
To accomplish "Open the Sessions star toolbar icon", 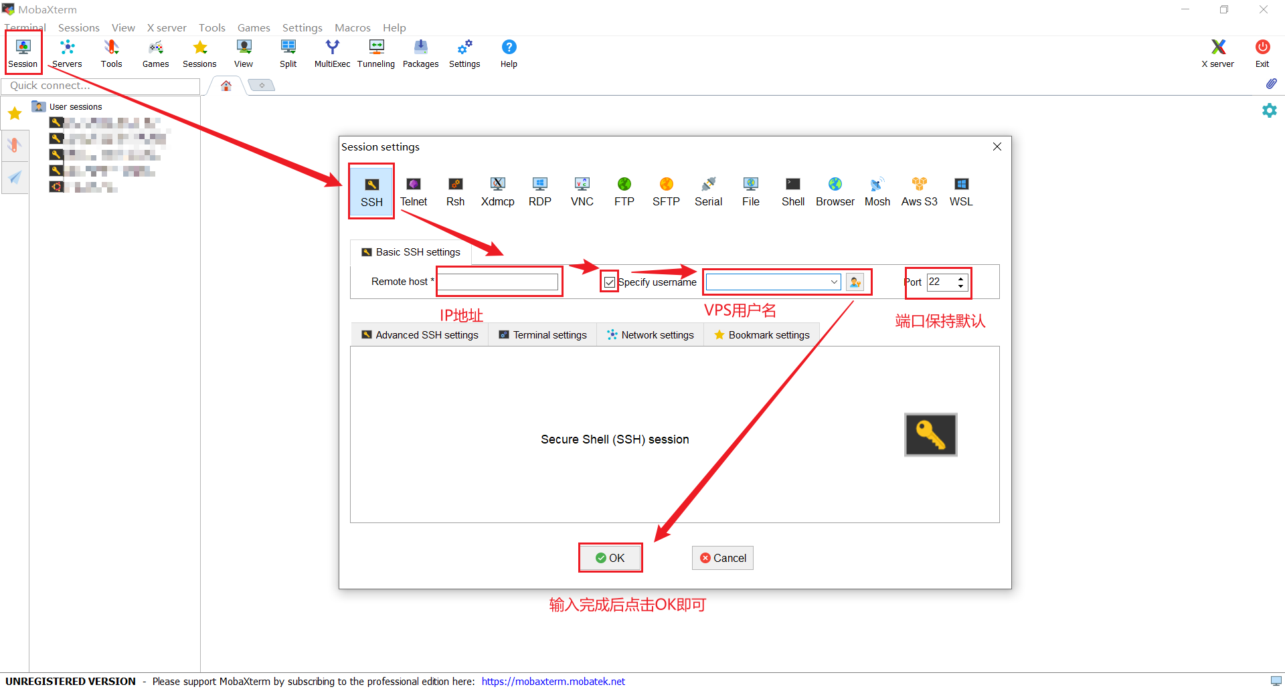I will coord(199,54).
